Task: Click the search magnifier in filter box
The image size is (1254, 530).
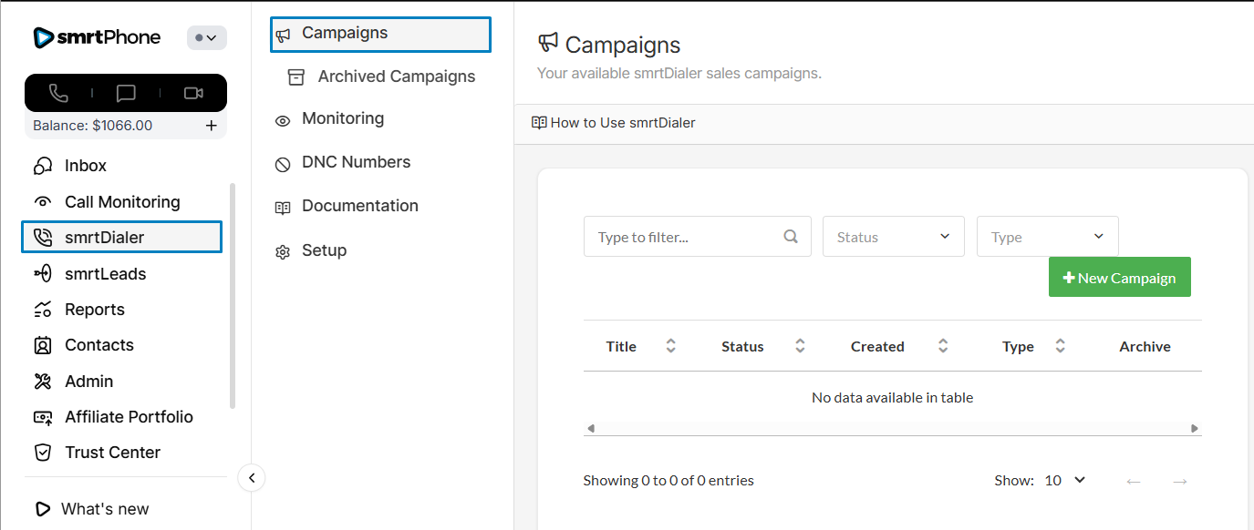Action: [791, 237]
